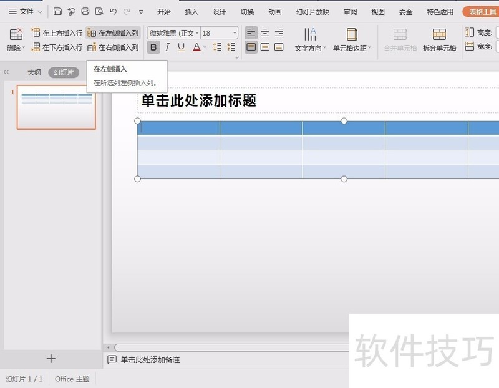Click the notes icon beside 单击此处添加备注
Viewport: 499px width, 388px height.
click(x=112, y=360)
